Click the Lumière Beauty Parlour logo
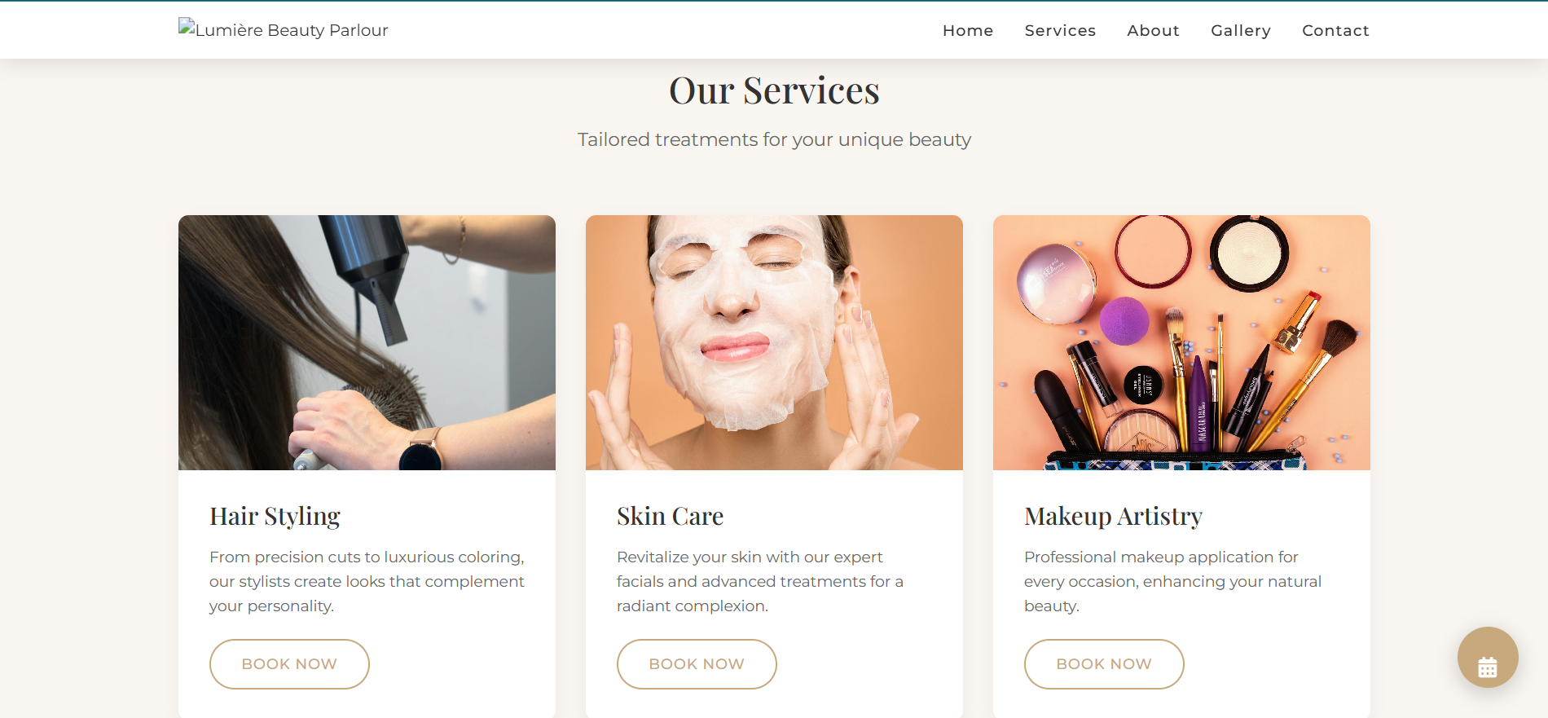The height and width of the screenshot is (718, 1548). click(x=284, y=29)
